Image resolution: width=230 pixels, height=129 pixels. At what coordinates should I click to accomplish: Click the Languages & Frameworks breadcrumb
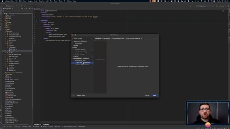click(x=102, y=38)
